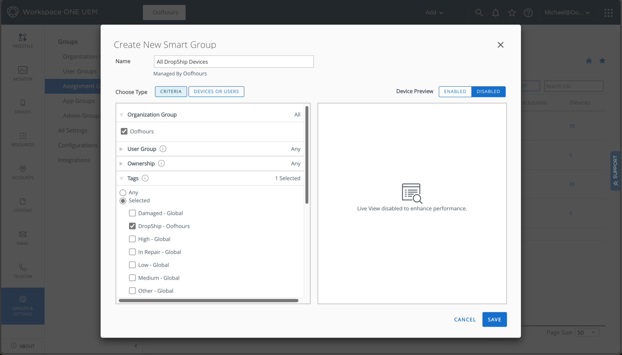This screenshot has height=355, width=622.
Task: Check the Damaged - Global tag
Action: pos(132,213)
